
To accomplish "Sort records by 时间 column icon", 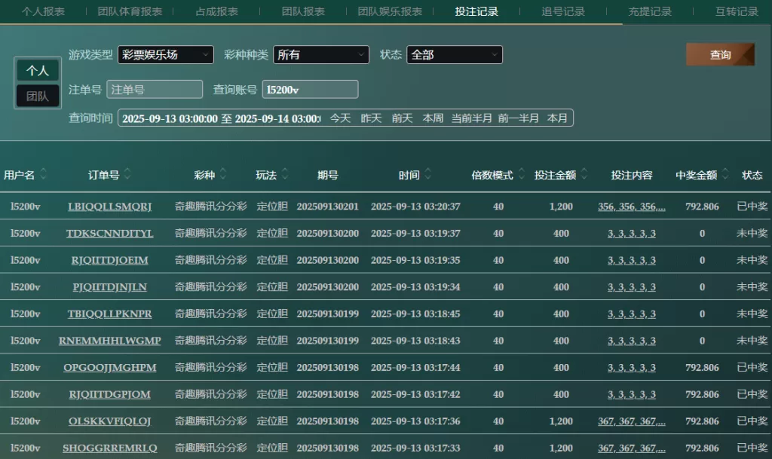I will click(x=428, y=175).
